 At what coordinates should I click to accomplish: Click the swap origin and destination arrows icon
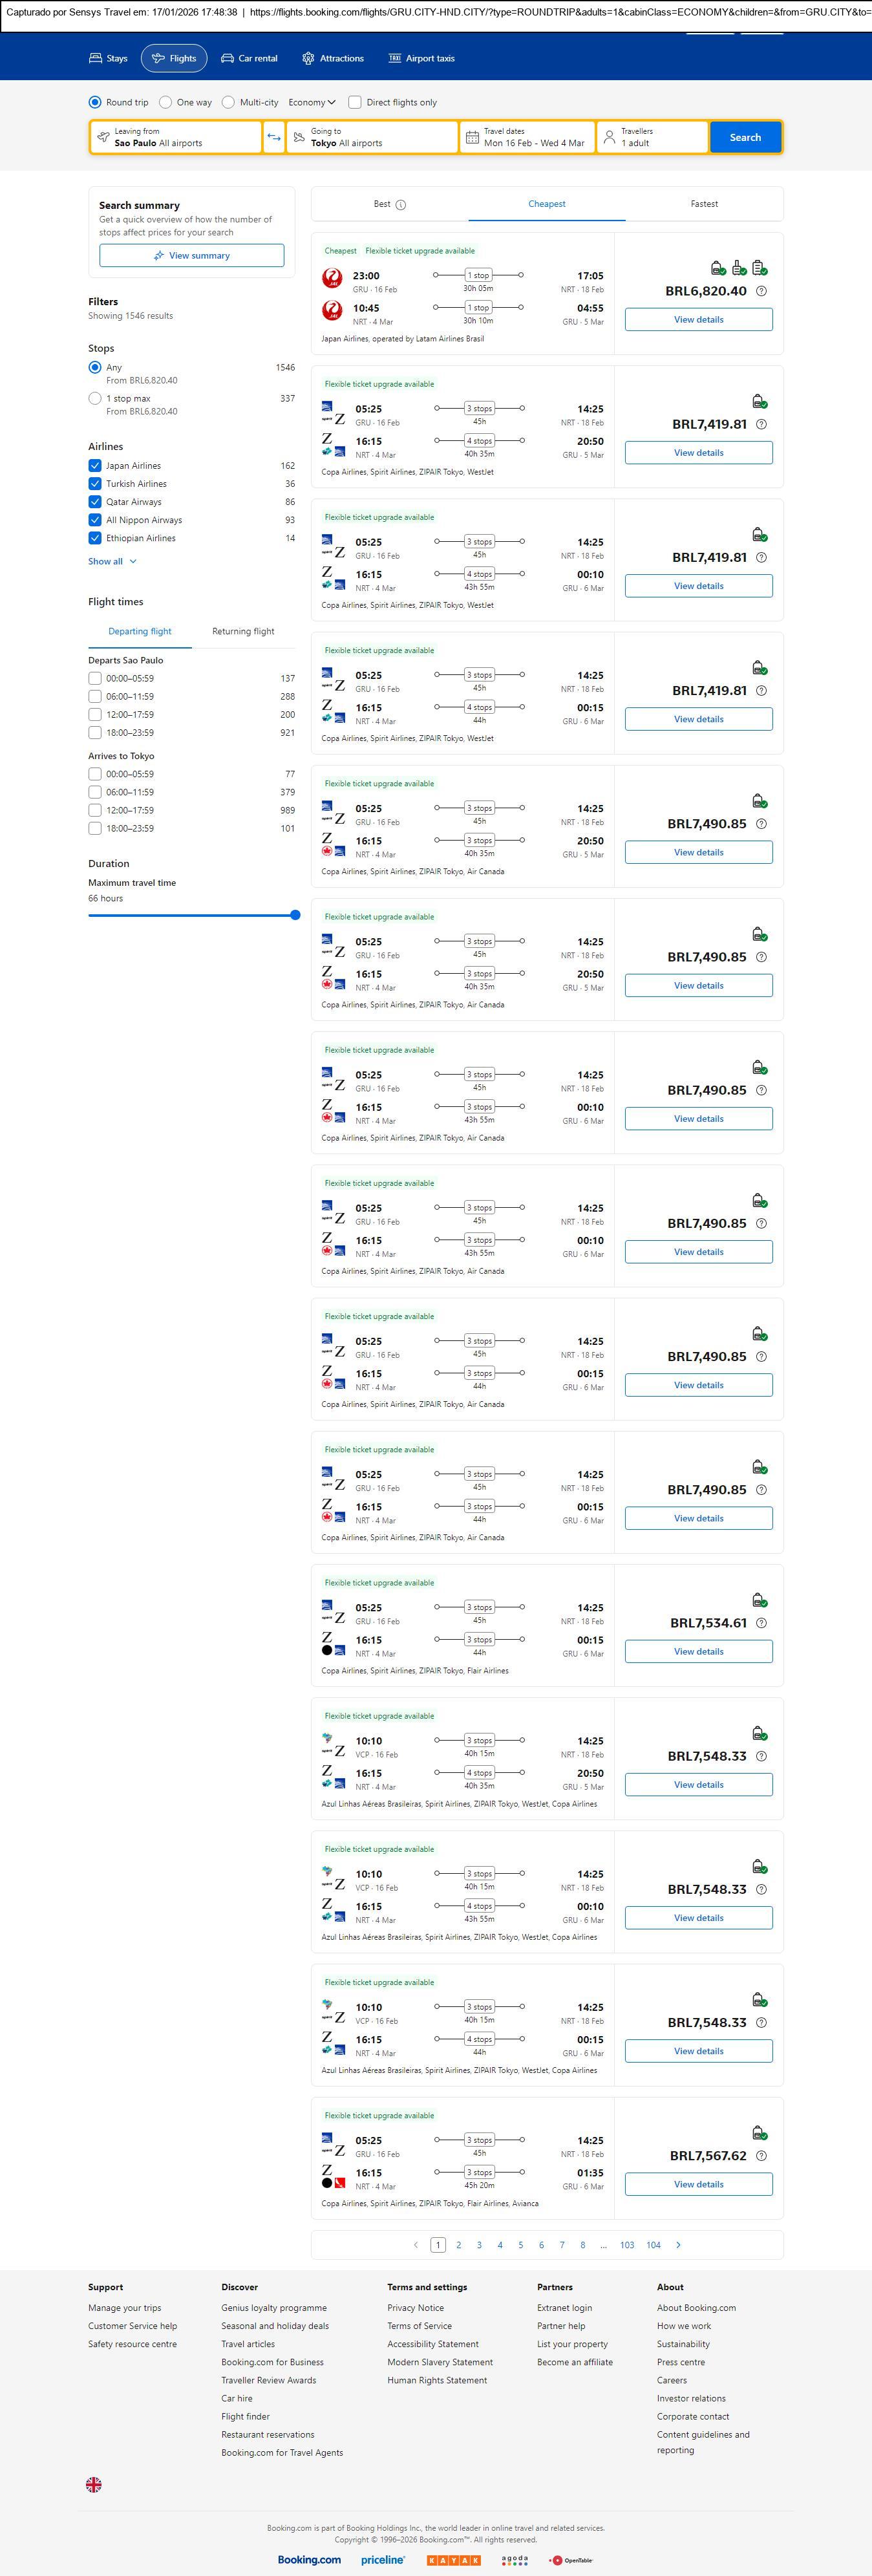pos(274,137)
